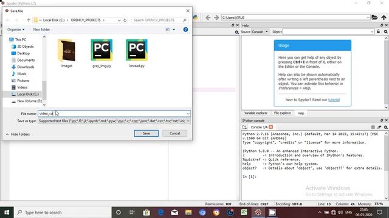Change view layout icon in Save dialog
The height and width of the screenshot is (218, 389).
(x=168, y=30)
